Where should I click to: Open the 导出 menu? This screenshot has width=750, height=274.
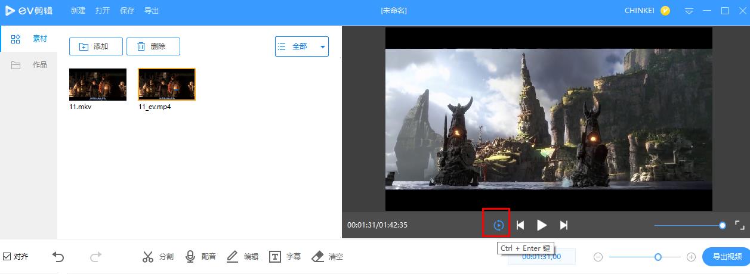click(x=152, y=11)
